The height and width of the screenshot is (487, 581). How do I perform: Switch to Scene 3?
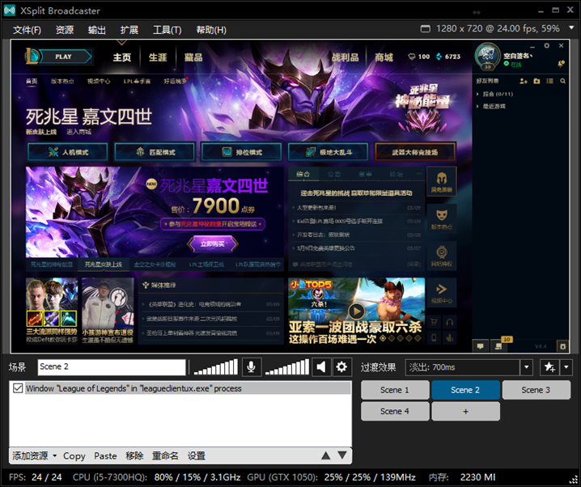[536, 390]
